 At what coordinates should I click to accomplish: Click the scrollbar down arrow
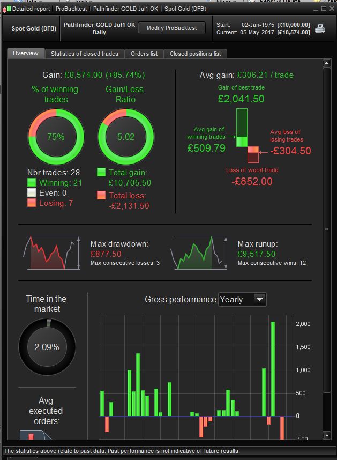pyautogui.click(x=327, y=435)
